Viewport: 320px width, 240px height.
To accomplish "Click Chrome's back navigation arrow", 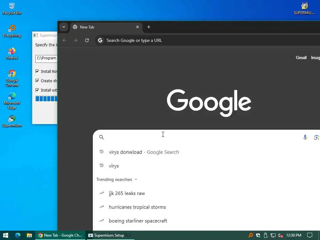I will [x=64, y=40].
